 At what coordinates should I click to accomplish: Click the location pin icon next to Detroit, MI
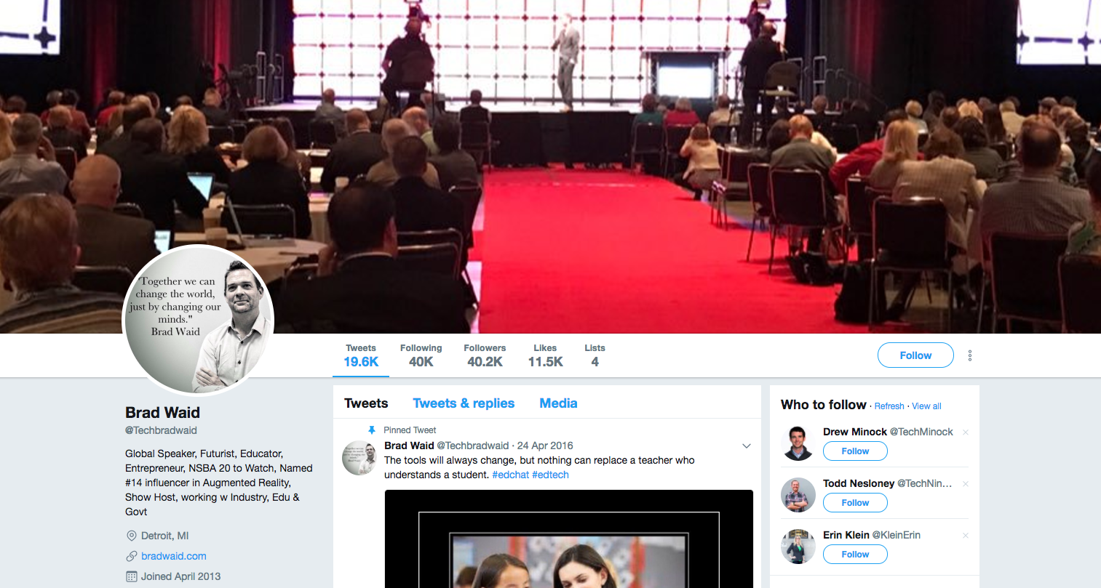[x=132, y=536]
